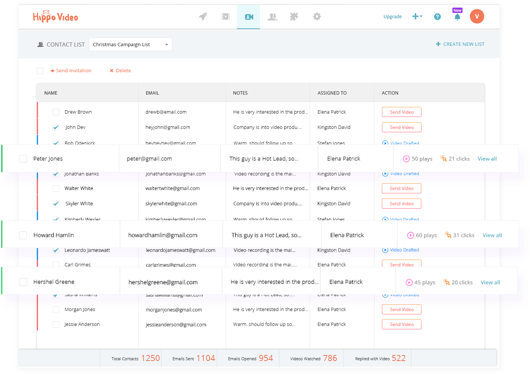Check the Drew Brown checkbox

click(x=56, y=112)
